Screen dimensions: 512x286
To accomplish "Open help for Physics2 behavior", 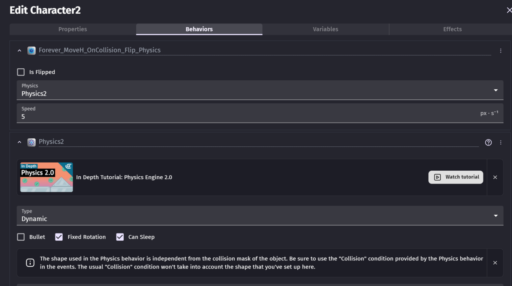I will pos(489,143).
